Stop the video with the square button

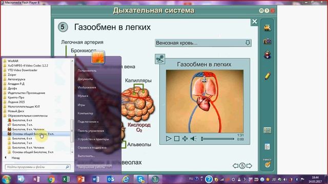177,139
